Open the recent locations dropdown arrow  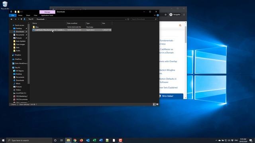[x=19, y=19]
